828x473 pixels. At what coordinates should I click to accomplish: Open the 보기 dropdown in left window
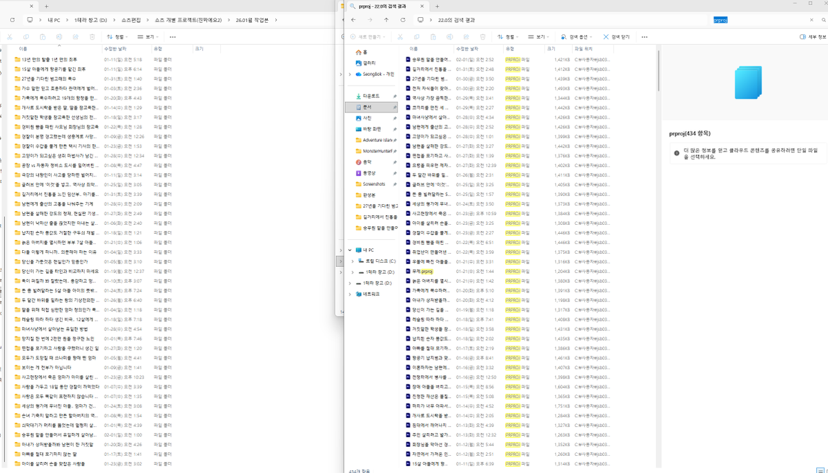[x=149, y=37]
